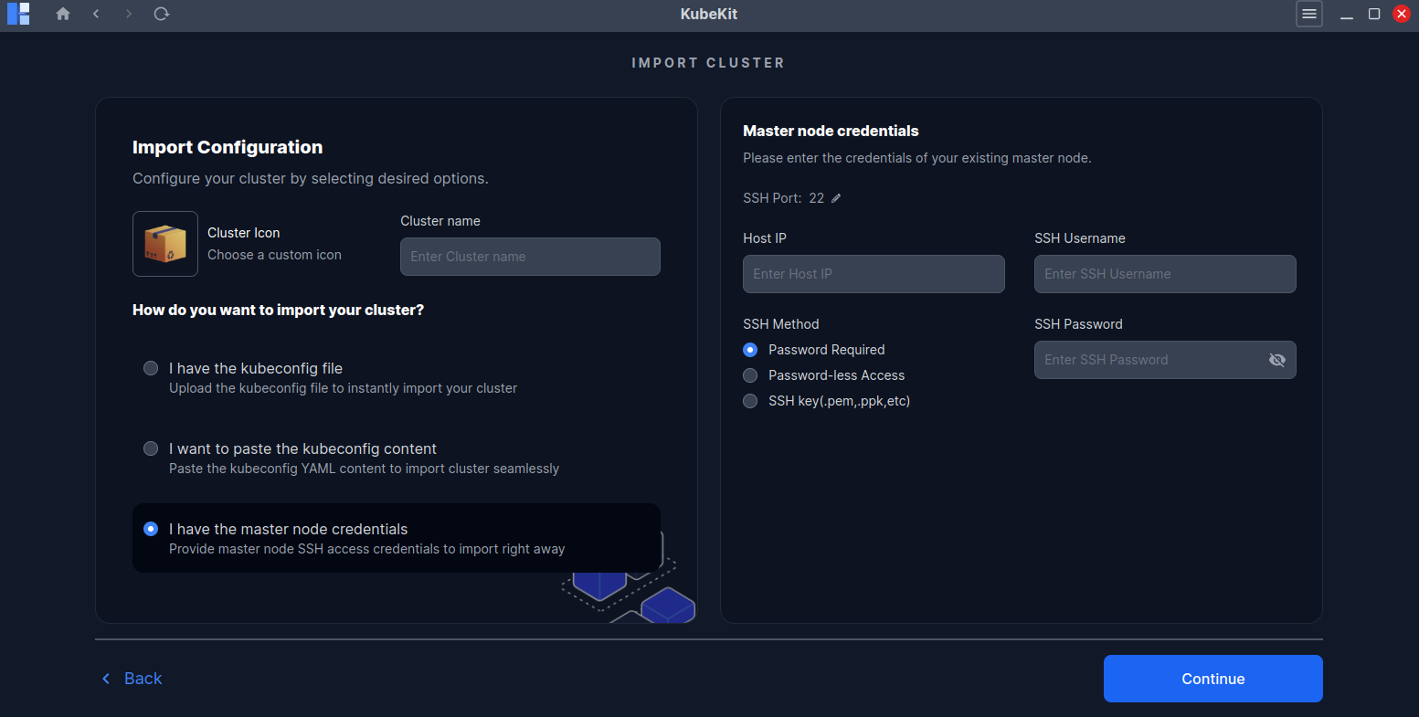This screenshot has width=1419, height=717.
Task: Click the SSH Password input field
Action: pos(1151,359)
